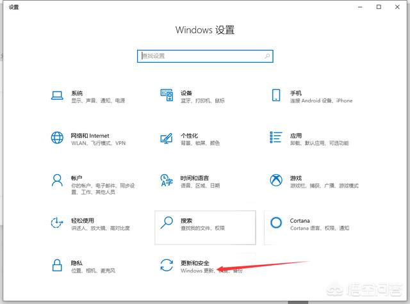The height and width of the screenshot is (304, 410).
Task: Click the 'Cortana 语言、权限、通知' description
Action: tap(320, 228)
